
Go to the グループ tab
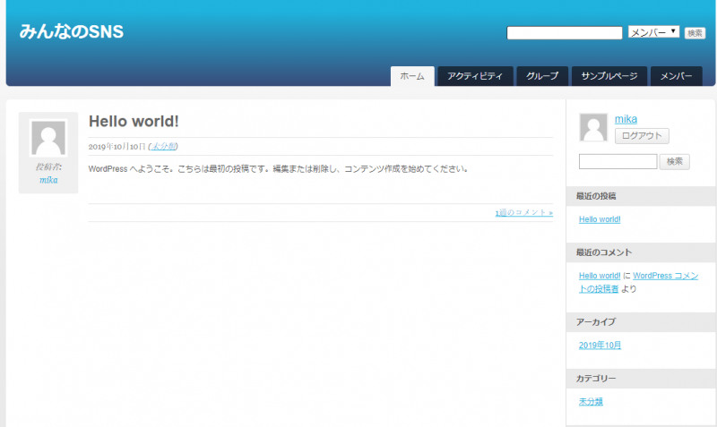pos(542,77)
